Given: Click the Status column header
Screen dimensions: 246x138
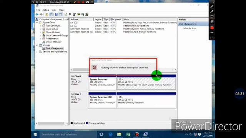Looking at the screenshot, I should pyautogui.click(x=150, y=20).
